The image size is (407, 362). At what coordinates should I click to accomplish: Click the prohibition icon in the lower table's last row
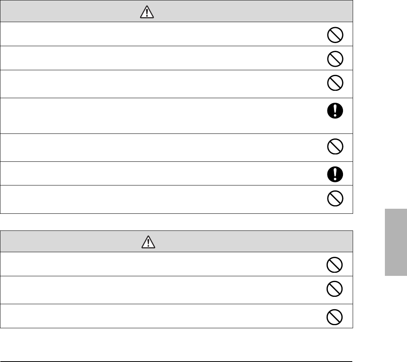pyautogui.click(x=335, y=317)
